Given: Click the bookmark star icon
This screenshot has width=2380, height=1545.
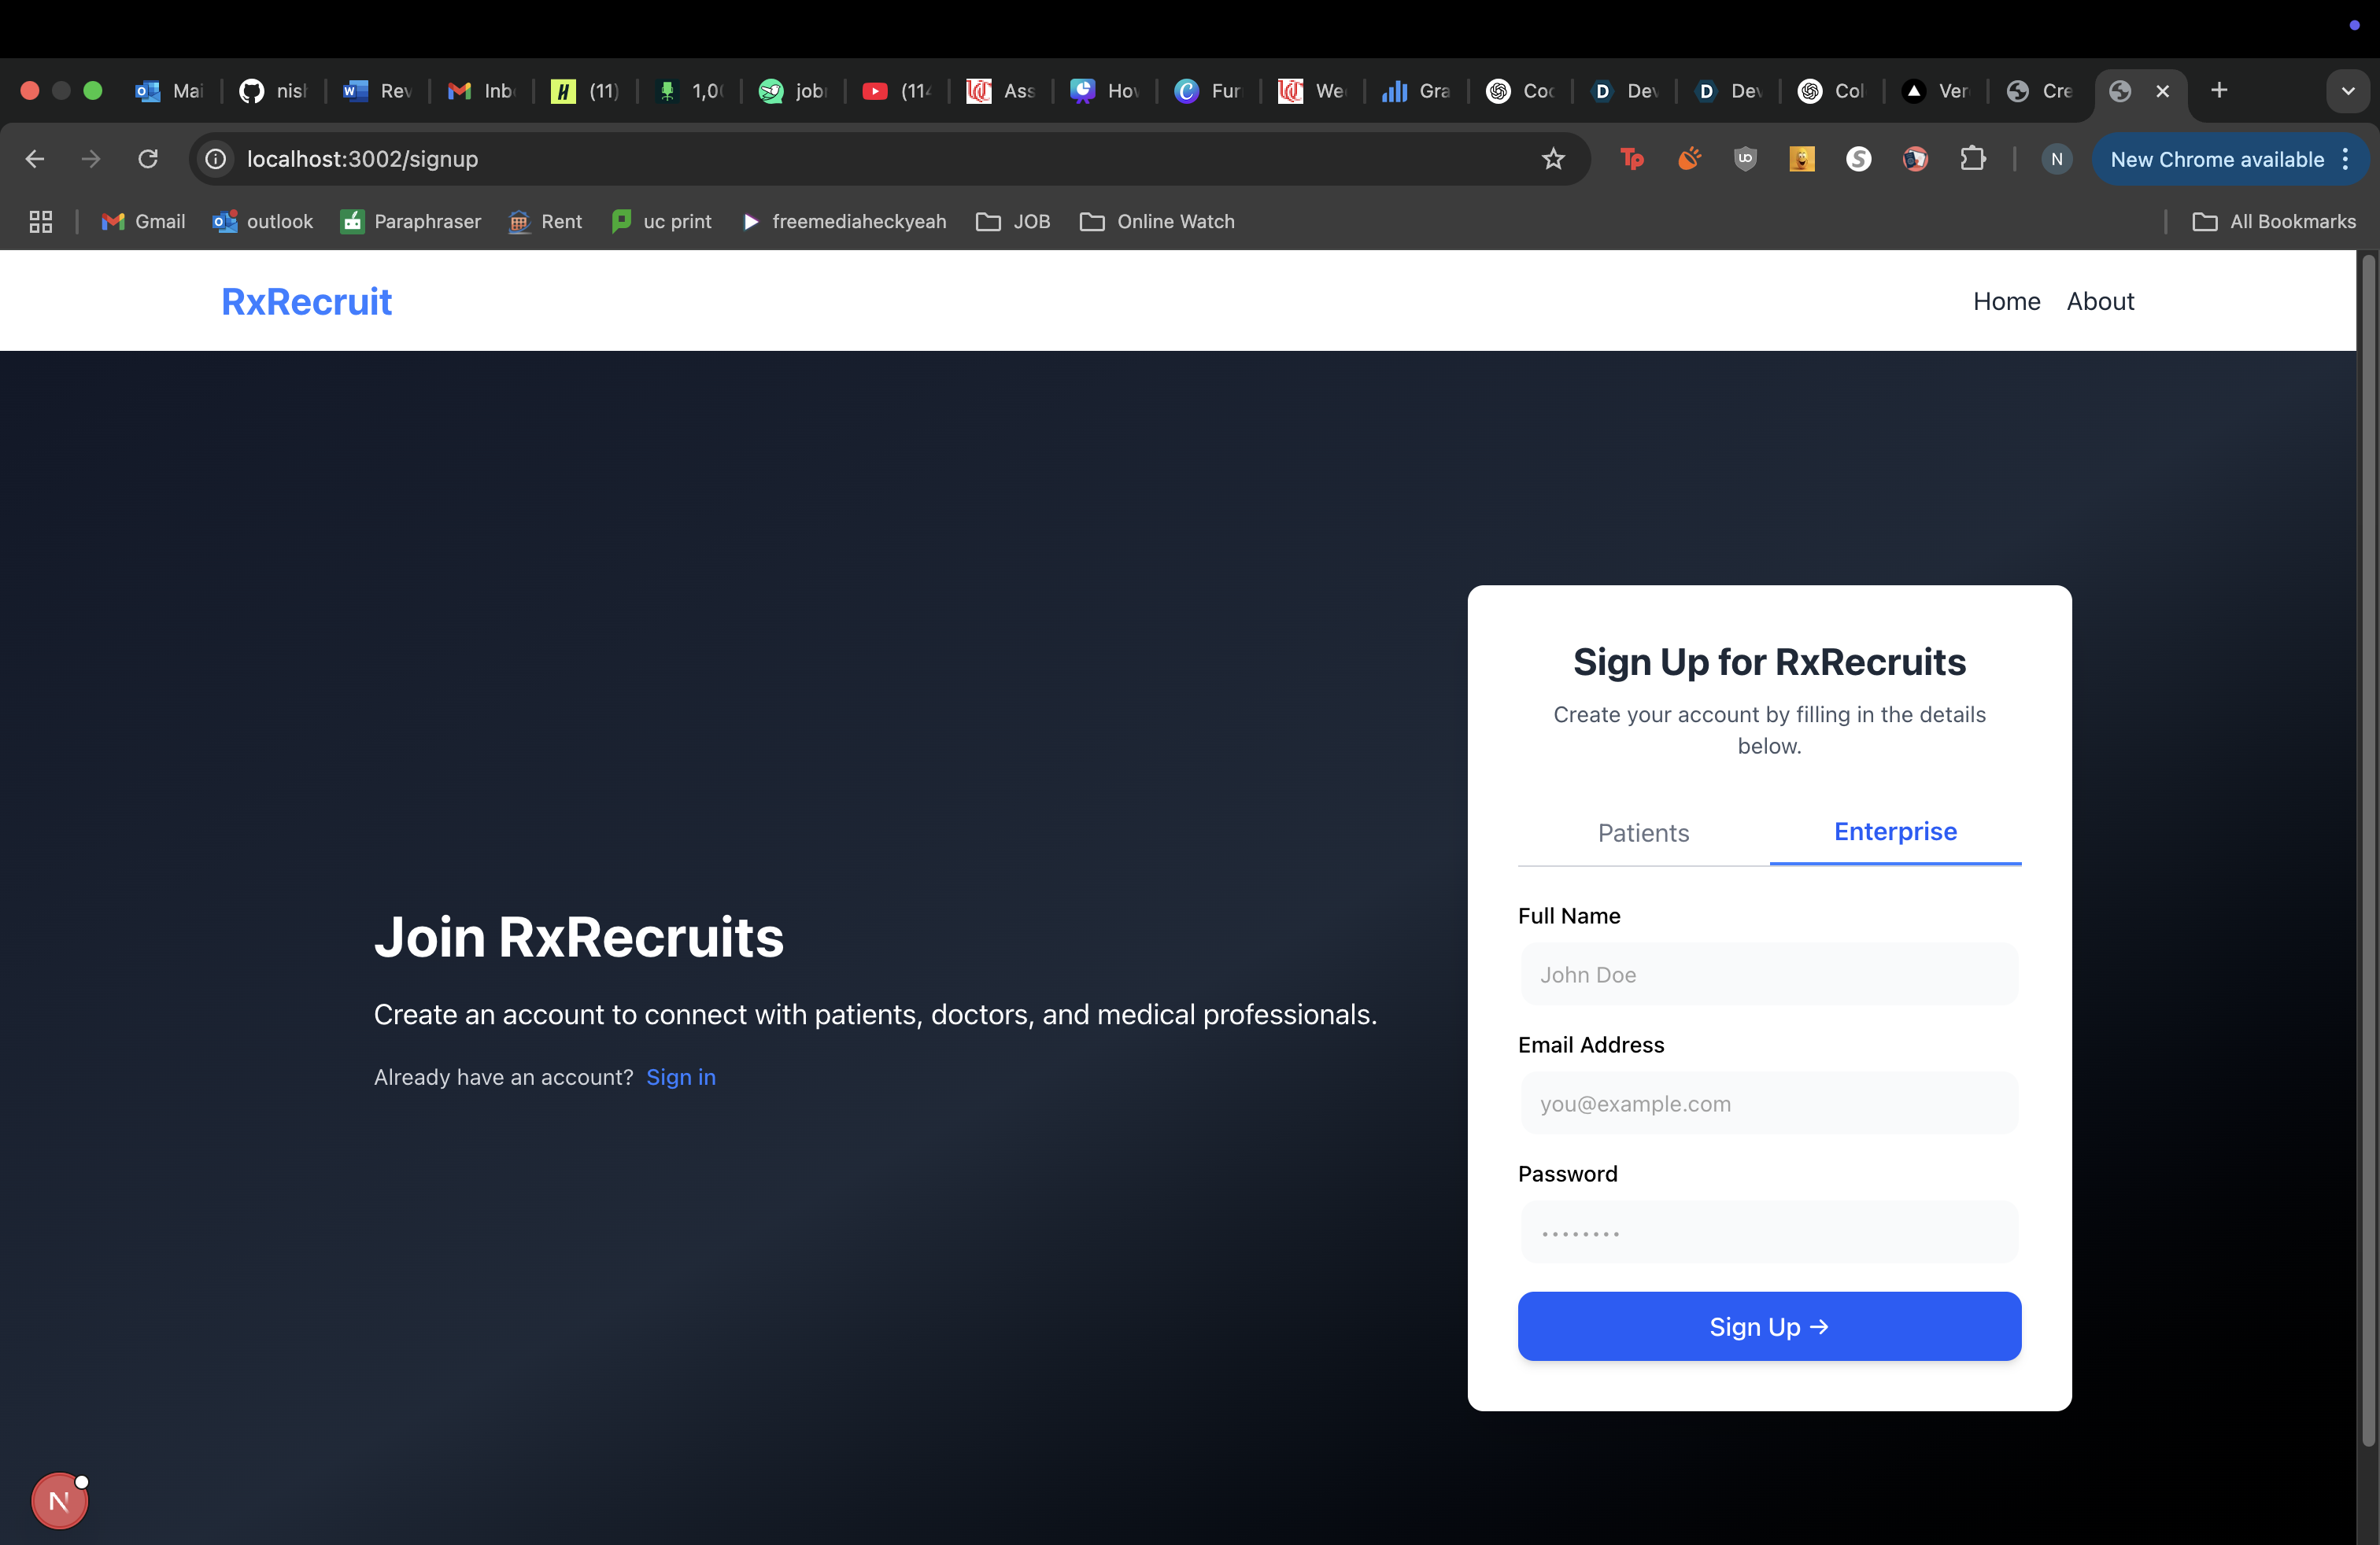Looking at the screenshot, I should click(x=1552, y=159).
